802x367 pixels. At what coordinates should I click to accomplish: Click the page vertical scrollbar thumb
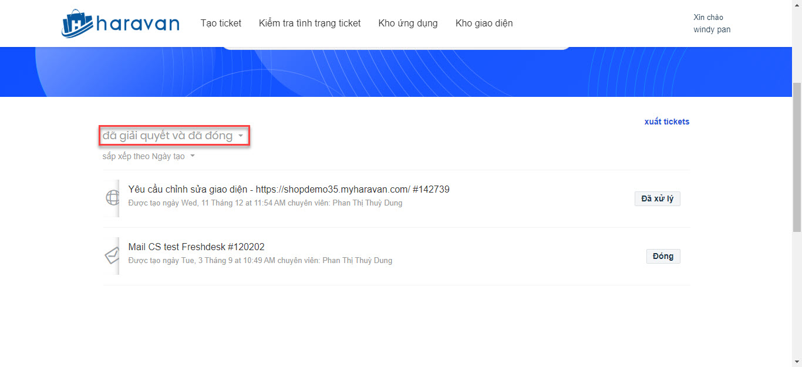[797, 157]
